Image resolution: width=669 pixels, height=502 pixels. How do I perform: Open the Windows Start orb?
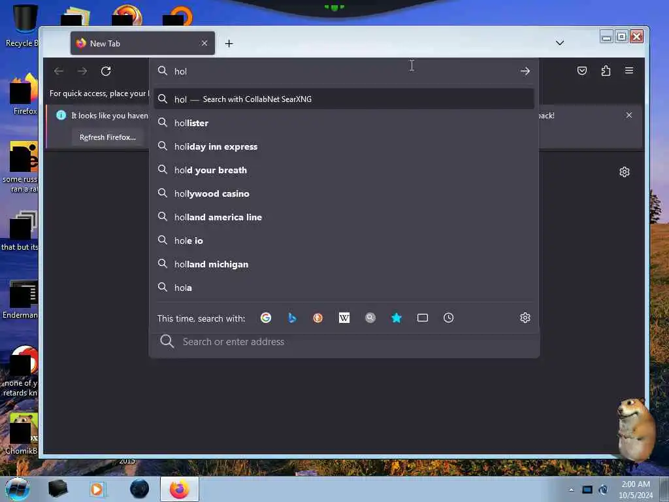[x=18, y=489]
